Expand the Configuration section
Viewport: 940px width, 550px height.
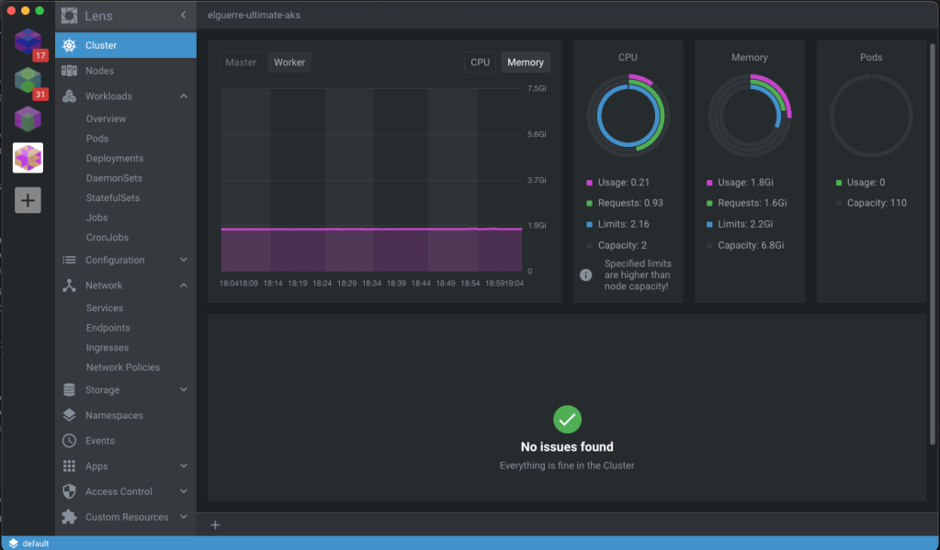184,260
